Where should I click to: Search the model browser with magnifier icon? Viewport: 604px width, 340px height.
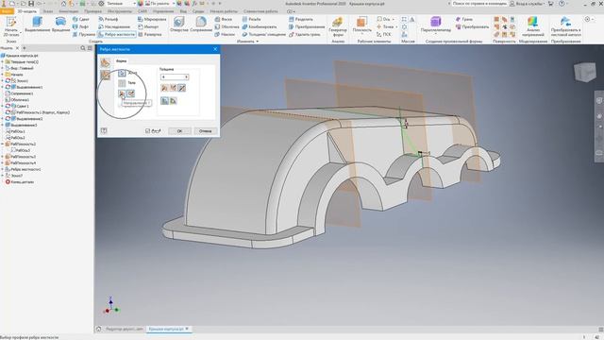coord(83,48)
